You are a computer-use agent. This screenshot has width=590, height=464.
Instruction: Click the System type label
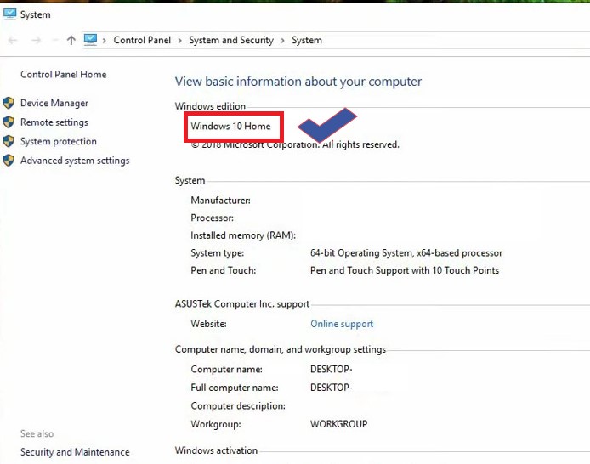coord(217,253)
